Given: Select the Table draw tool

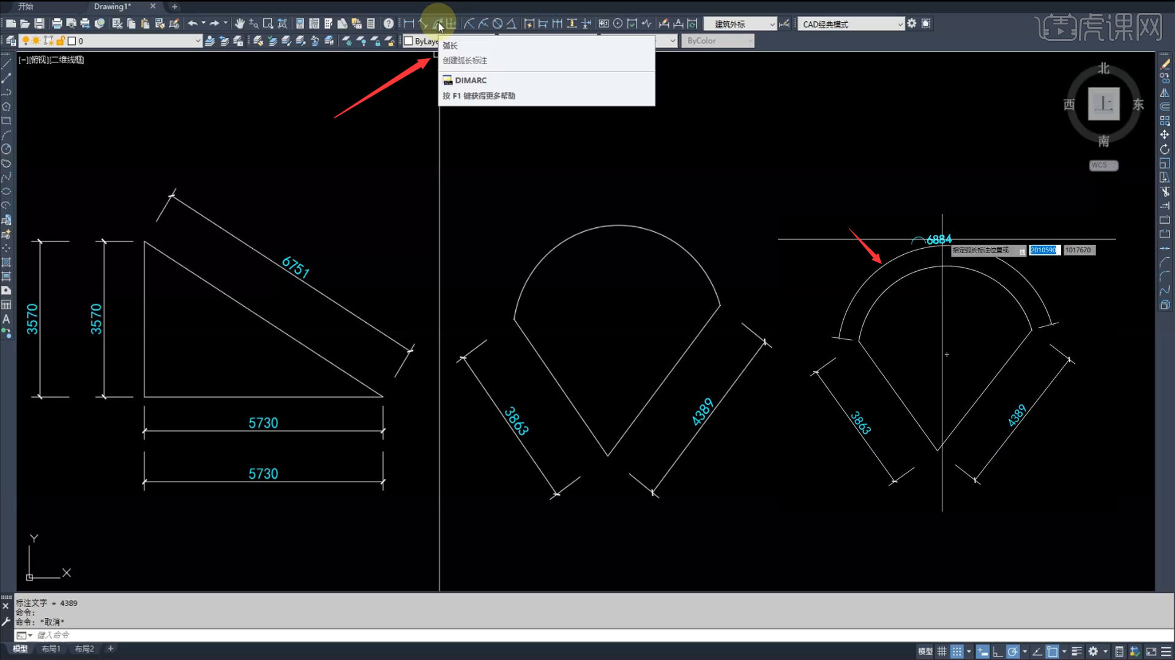Looking at the screenshot, I should [x=6, y=305].
